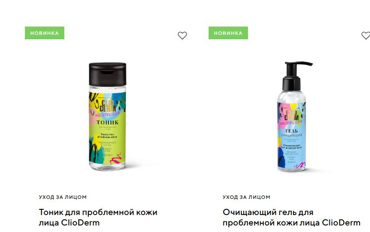Click the ГЕЛЬ word on the blue bottle label
This screenshot has width=370, height=232.
291,131
